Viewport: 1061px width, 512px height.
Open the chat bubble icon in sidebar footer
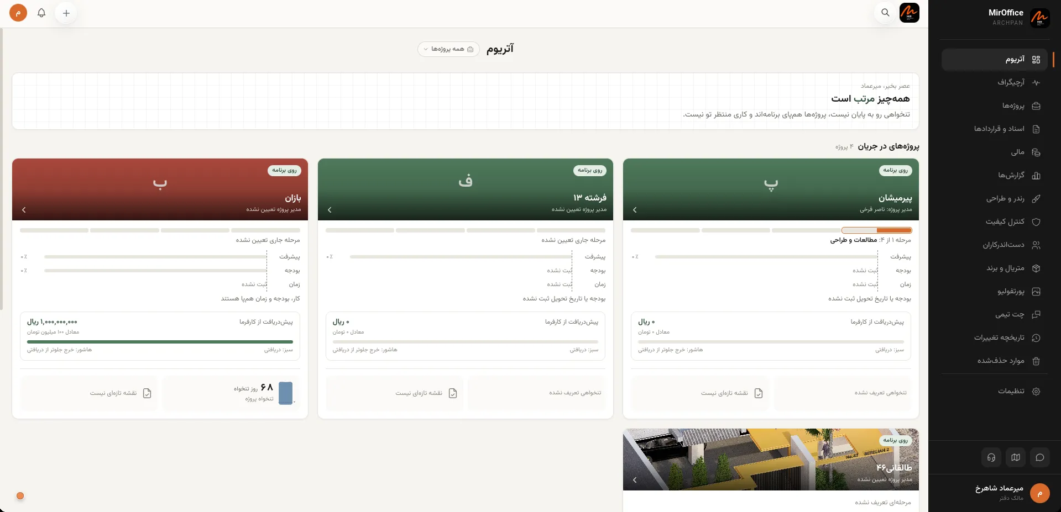click(x=1040, y=457)
